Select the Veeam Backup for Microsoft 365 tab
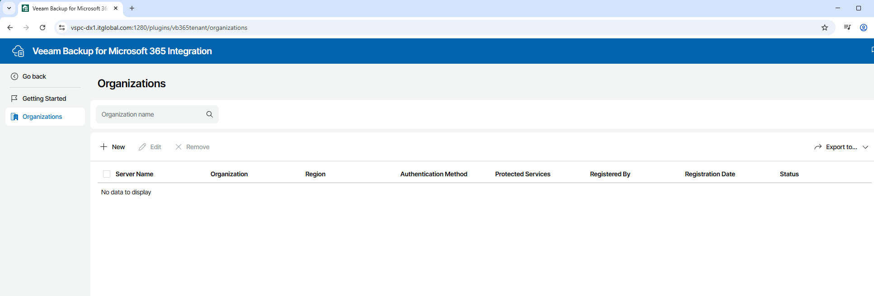 (70, 8)
